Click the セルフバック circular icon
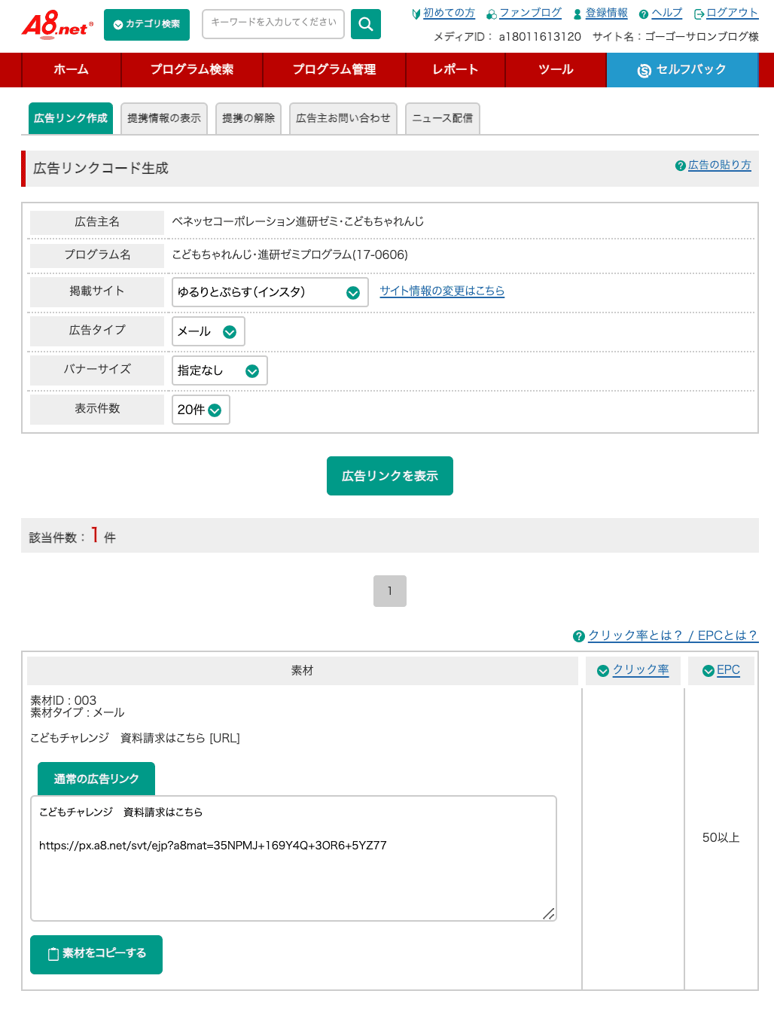The image size is (774, 1009). coord(644,71)
